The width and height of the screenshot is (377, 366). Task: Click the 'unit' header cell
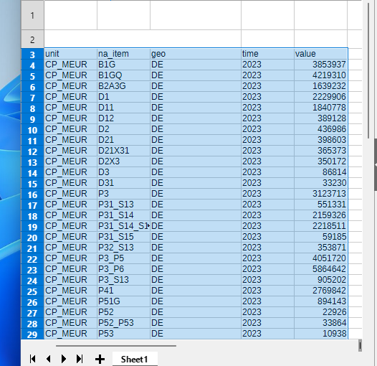(71, 54)
